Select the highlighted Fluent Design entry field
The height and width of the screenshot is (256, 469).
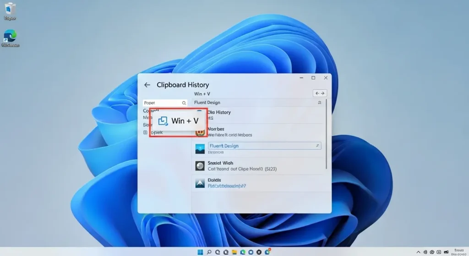[264, 146]
